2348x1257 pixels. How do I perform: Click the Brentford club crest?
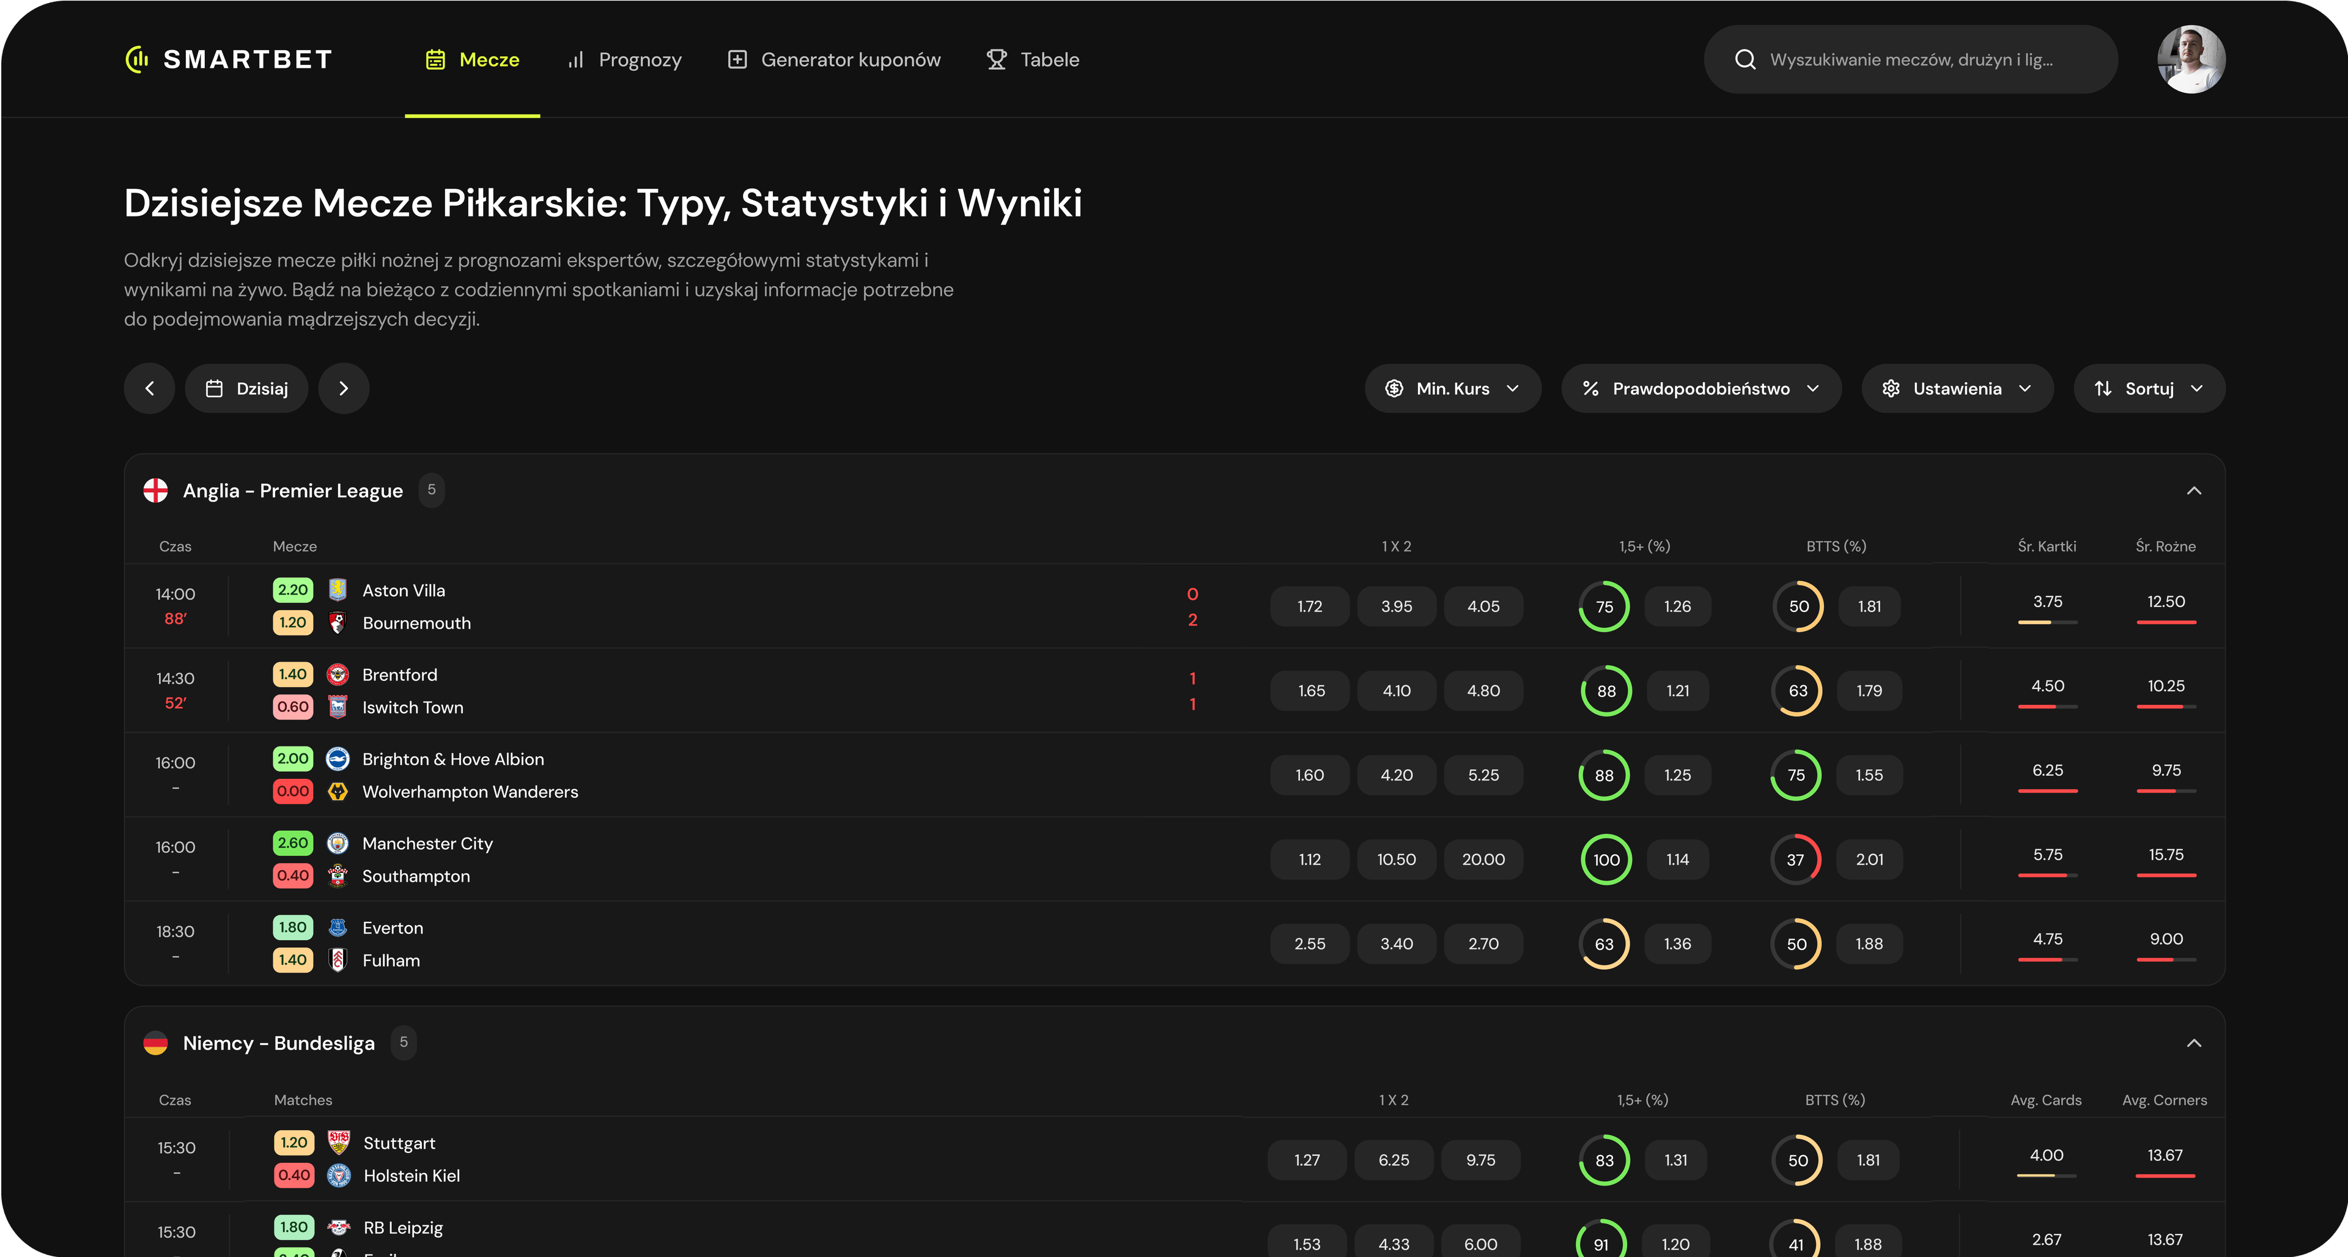coord(338,674)
